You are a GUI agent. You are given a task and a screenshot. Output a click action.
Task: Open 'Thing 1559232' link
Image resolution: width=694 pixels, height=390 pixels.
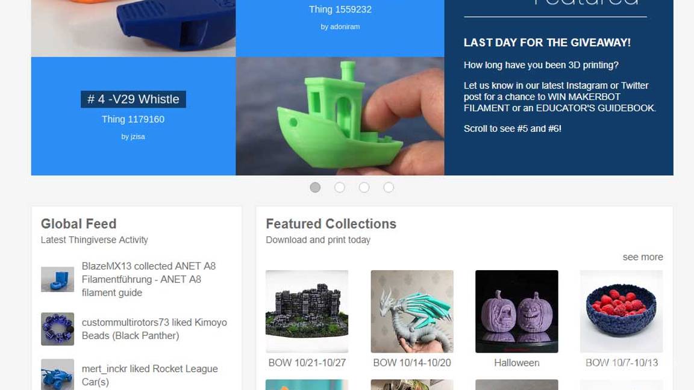340,9
